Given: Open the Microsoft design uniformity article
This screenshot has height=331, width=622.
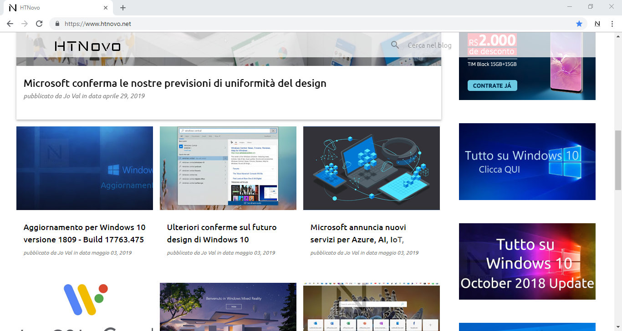Looking at the screenshot, I should coord(175,83).
